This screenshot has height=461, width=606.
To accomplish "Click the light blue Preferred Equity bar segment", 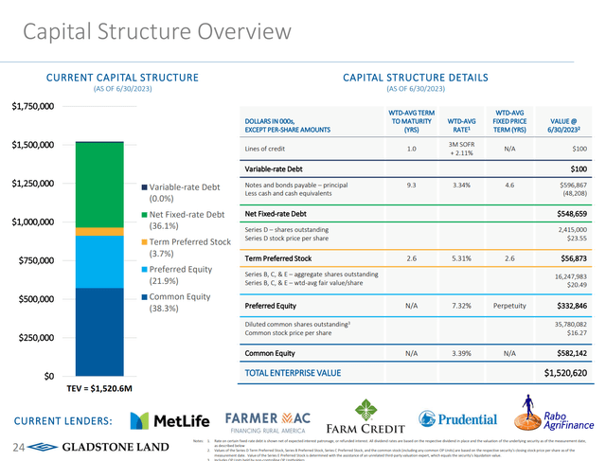I will (99, 261).
